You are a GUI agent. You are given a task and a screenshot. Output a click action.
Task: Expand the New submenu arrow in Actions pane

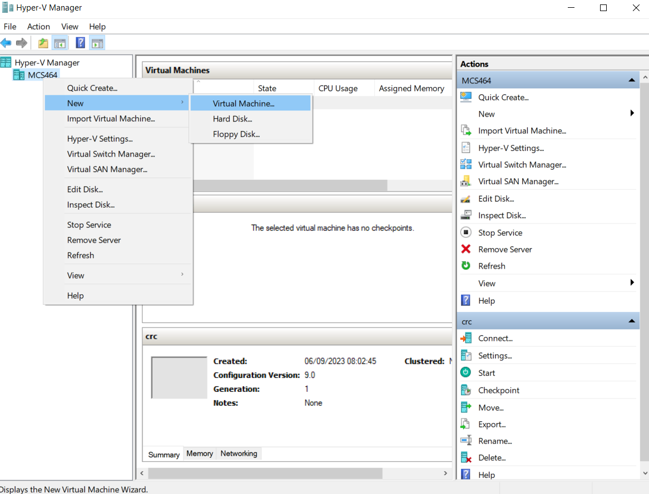click(632, 114)
